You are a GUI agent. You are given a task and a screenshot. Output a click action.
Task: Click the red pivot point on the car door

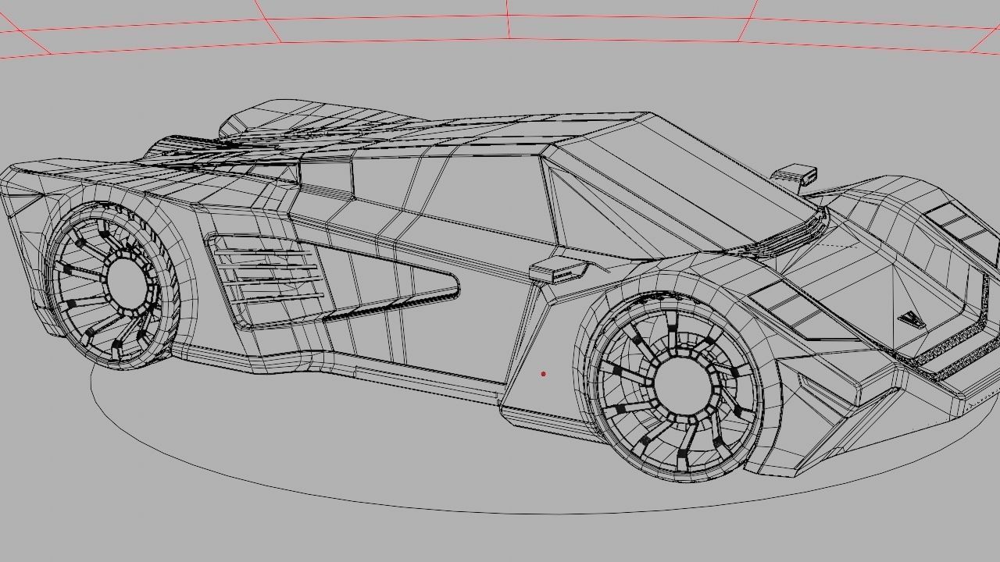[x=543, y=374]
